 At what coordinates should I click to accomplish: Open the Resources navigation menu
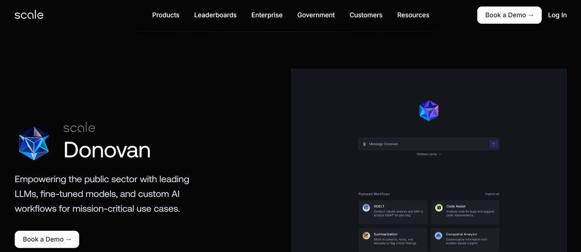(413, 15)
